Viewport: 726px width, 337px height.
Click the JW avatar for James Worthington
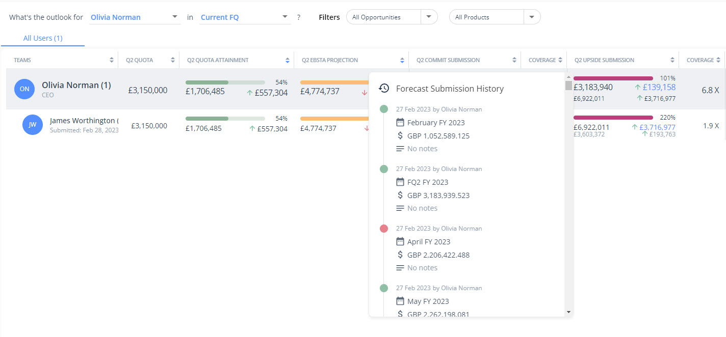[33, 125]
